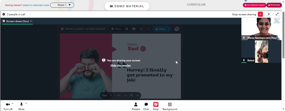Open Screen share (You) more options dots
This screenshot has width=285, height=111.
pos(31,21)
